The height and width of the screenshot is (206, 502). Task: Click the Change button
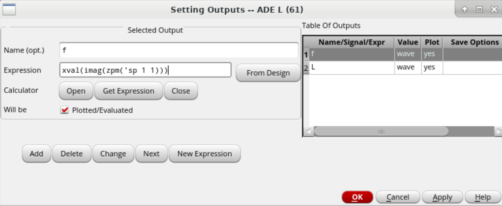point(113,153)
